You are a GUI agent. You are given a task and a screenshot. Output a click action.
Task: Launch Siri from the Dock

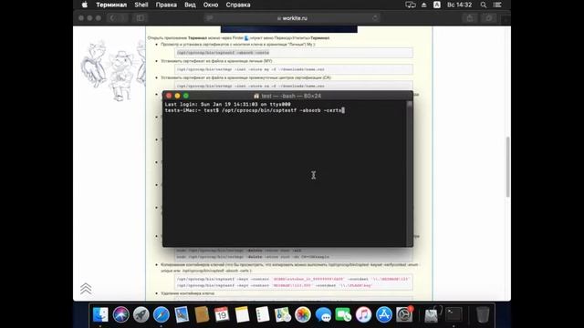click(120, 315)
